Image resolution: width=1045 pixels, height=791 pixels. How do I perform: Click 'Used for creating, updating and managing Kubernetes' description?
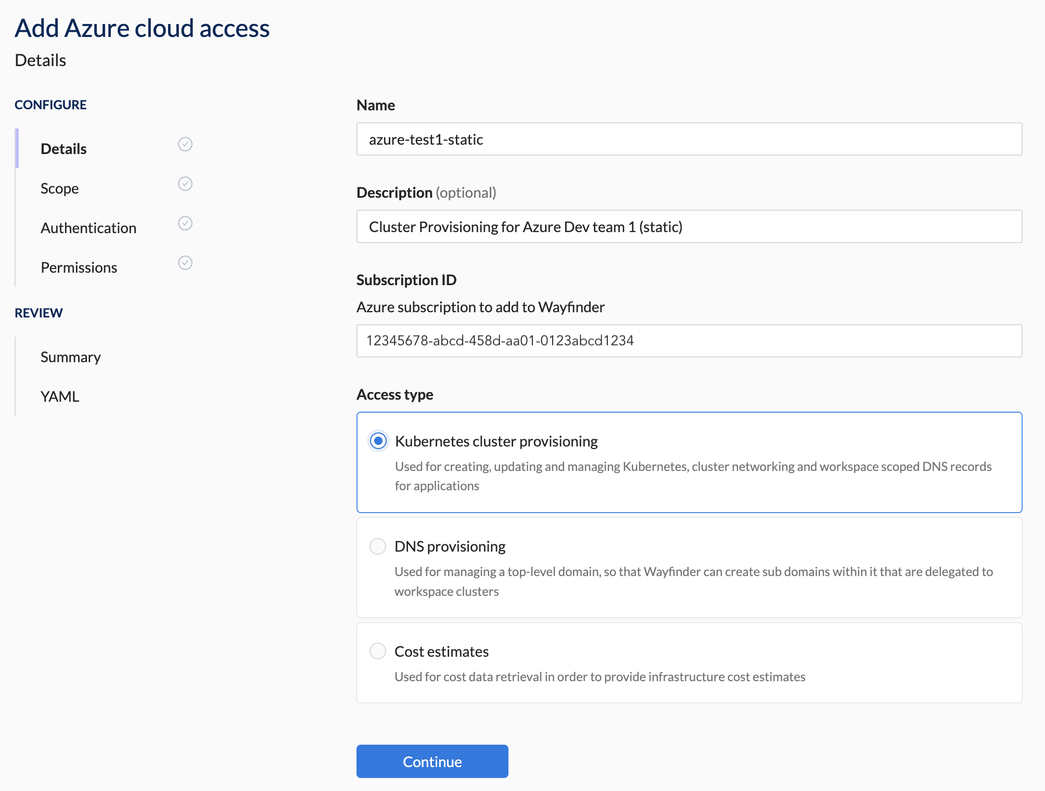pos(693,476)
